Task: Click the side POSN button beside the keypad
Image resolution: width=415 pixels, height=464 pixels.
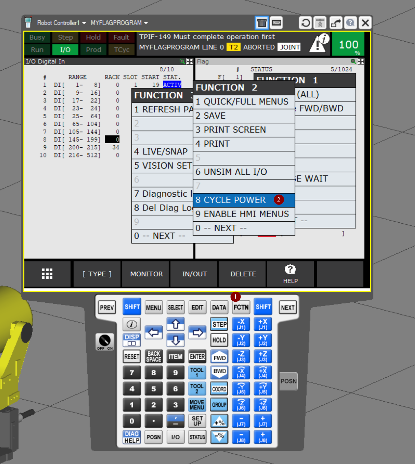Action: pyautogui.click(x=288, y=381)
